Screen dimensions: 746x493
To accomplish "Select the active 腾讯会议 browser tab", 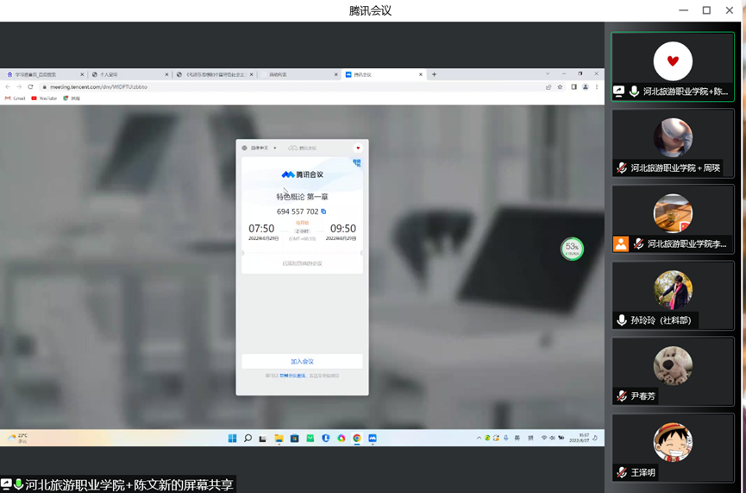I will pos(384,74).
